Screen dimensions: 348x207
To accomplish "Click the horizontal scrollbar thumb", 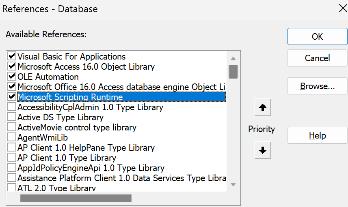I will tap(76, 198).
